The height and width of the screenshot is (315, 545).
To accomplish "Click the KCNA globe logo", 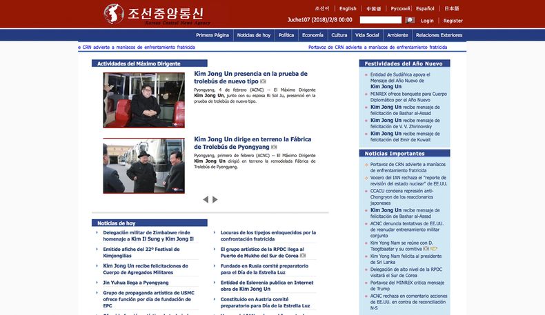I will coord(113,14).
